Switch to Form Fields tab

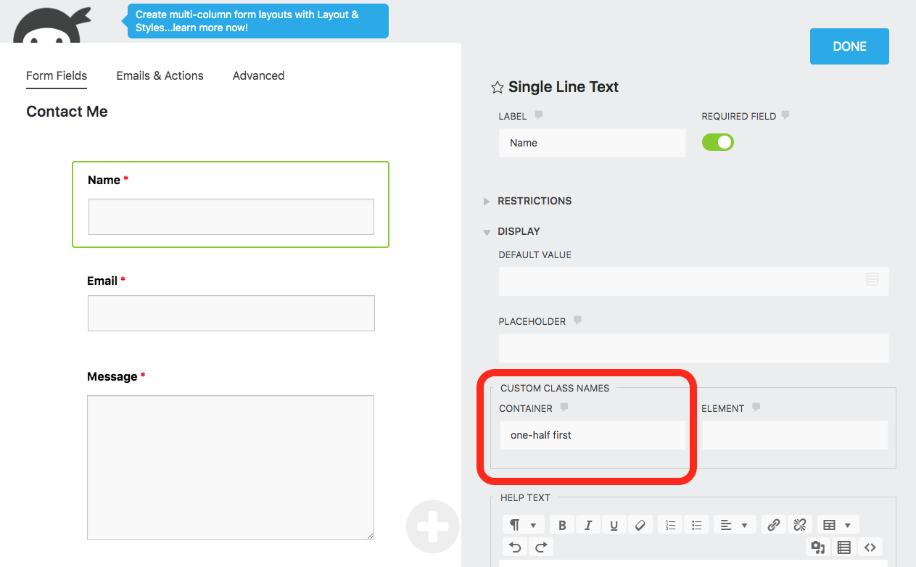point(57,76)
